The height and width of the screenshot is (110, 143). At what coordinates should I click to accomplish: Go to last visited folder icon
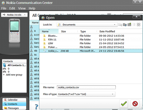point(120,25)
